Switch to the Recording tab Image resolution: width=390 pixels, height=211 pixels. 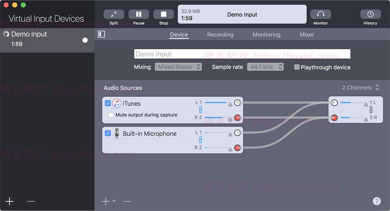(220, 34)
